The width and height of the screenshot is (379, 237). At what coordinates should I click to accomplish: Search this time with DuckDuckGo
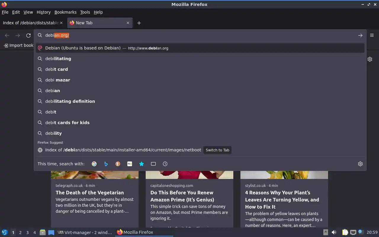[118, 164]
